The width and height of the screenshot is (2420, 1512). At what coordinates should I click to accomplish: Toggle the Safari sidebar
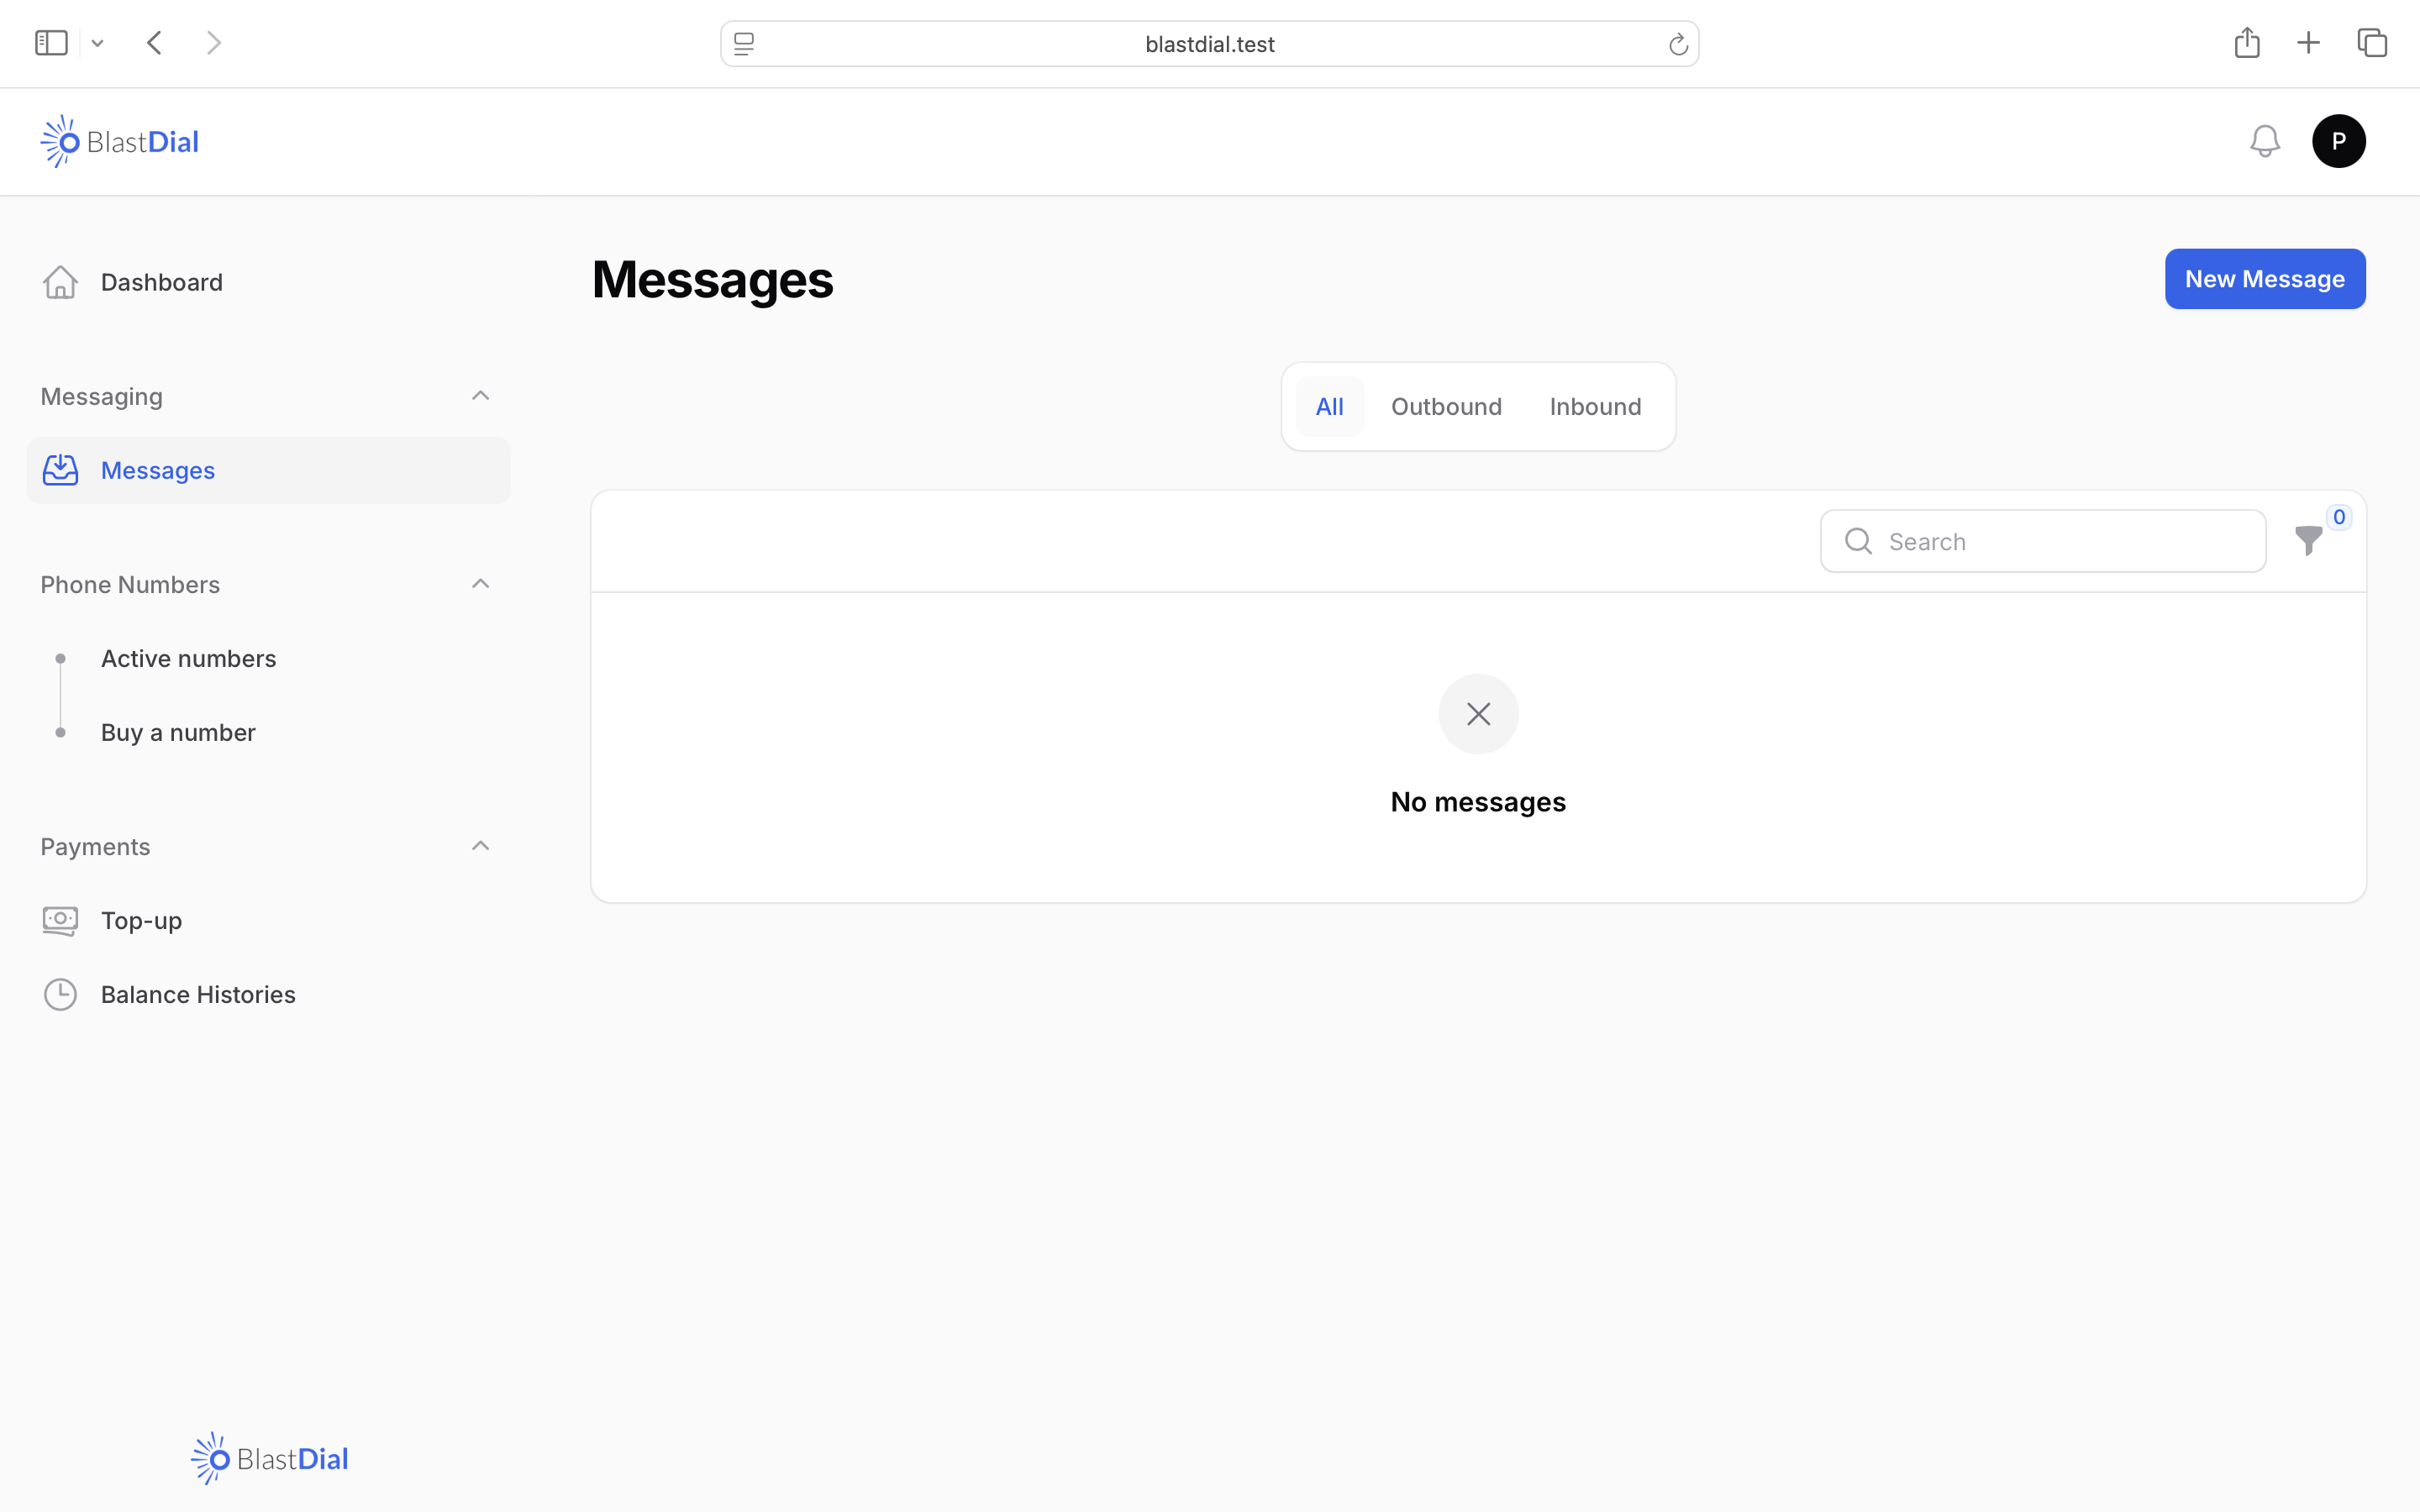coord(51,43)
